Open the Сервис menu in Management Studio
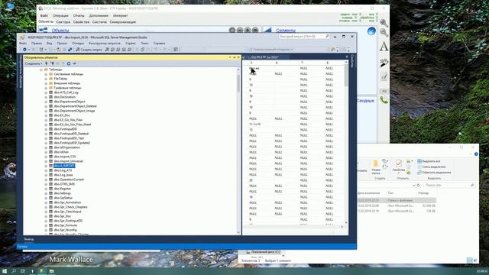The height and width of the screenshot is (275, 489). pos(131,44)
